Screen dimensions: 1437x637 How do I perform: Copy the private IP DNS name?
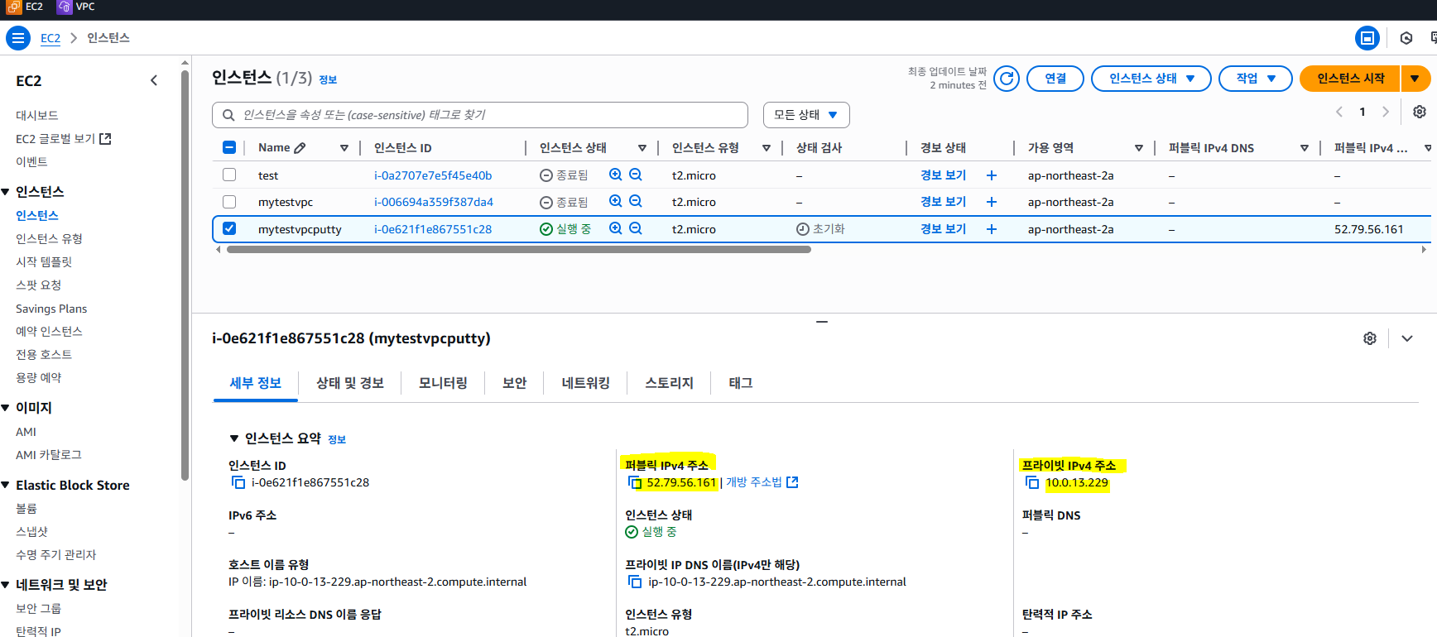click(635, 582)
